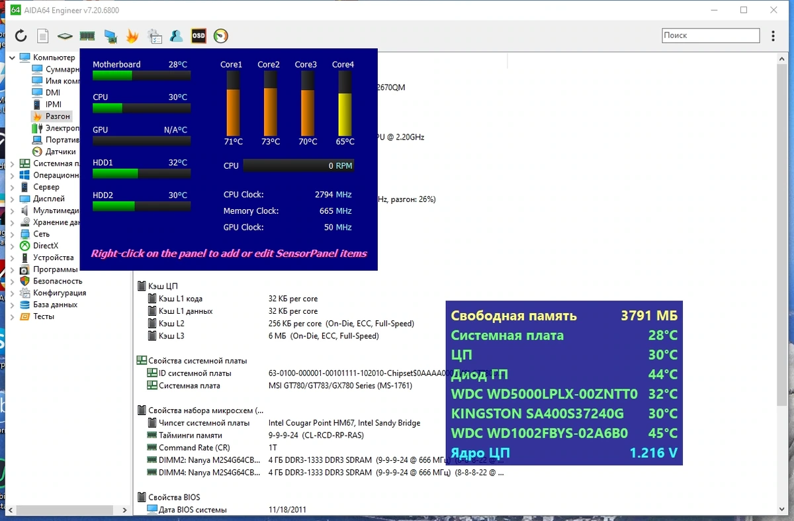Select the IPMI server tower icon
The height and width of the screenshot is (521, 794).
point(37,105)
